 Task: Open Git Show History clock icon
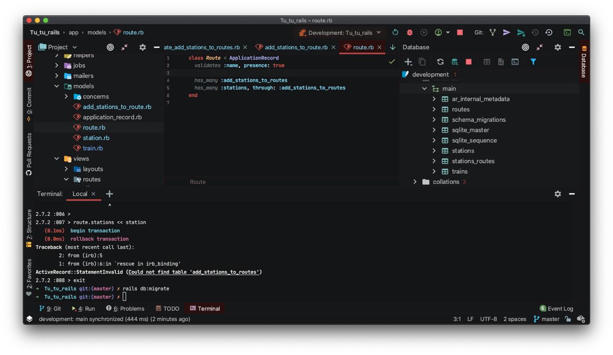(x=535, y=33)
